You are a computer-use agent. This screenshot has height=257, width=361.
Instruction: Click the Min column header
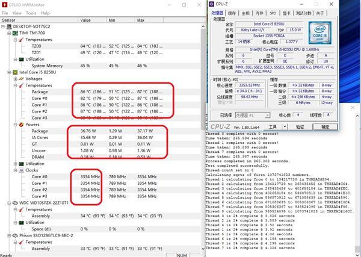(x=120, y=20)
